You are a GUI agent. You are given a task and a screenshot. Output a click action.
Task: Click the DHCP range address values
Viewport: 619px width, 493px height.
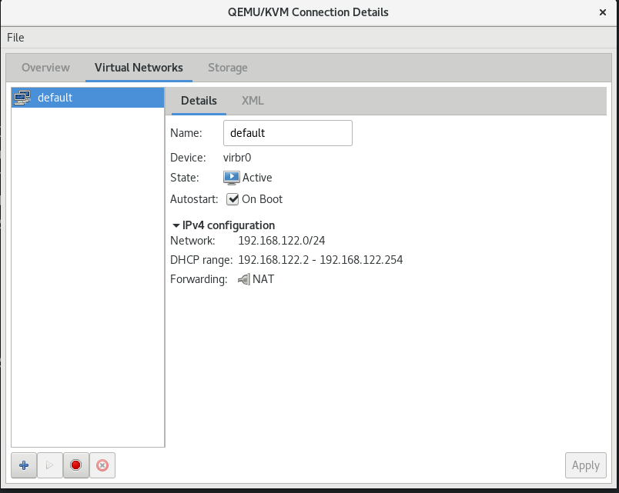pyautogui.click(x=320, y=260)
